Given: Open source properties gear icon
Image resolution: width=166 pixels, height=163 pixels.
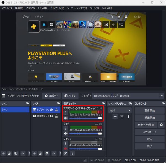Looking at the screenshot, I should (x=47, y=153).
